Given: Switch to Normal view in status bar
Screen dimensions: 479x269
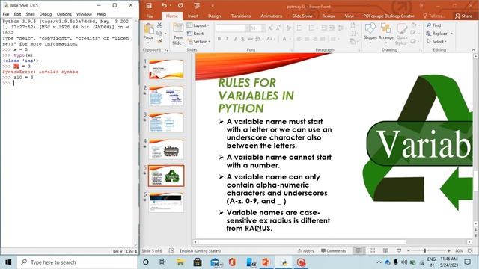Looking at the screenshot, I should (x=359, y=251).
